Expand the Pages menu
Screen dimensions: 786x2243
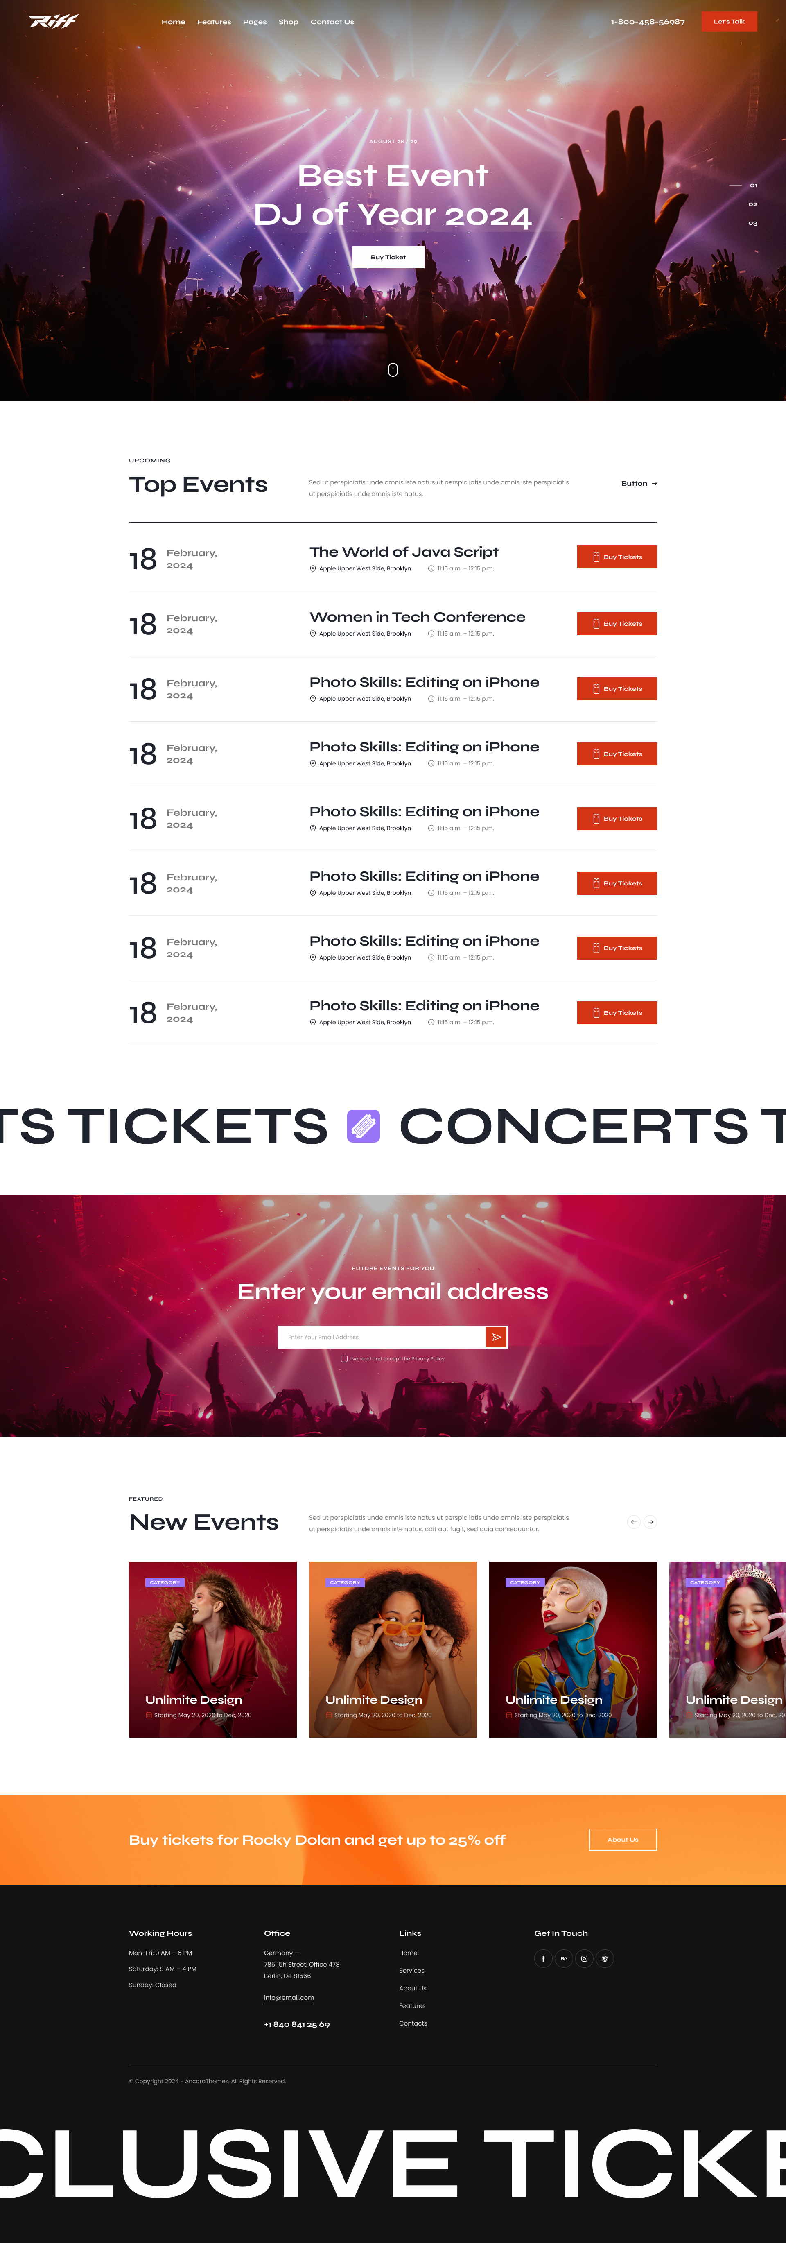coord(255,22)
